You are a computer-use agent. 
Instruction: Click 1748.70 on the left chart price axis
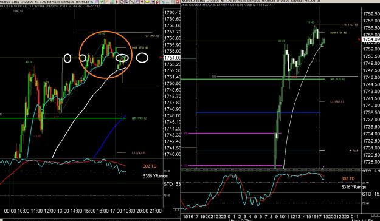(x=172, y=97)
